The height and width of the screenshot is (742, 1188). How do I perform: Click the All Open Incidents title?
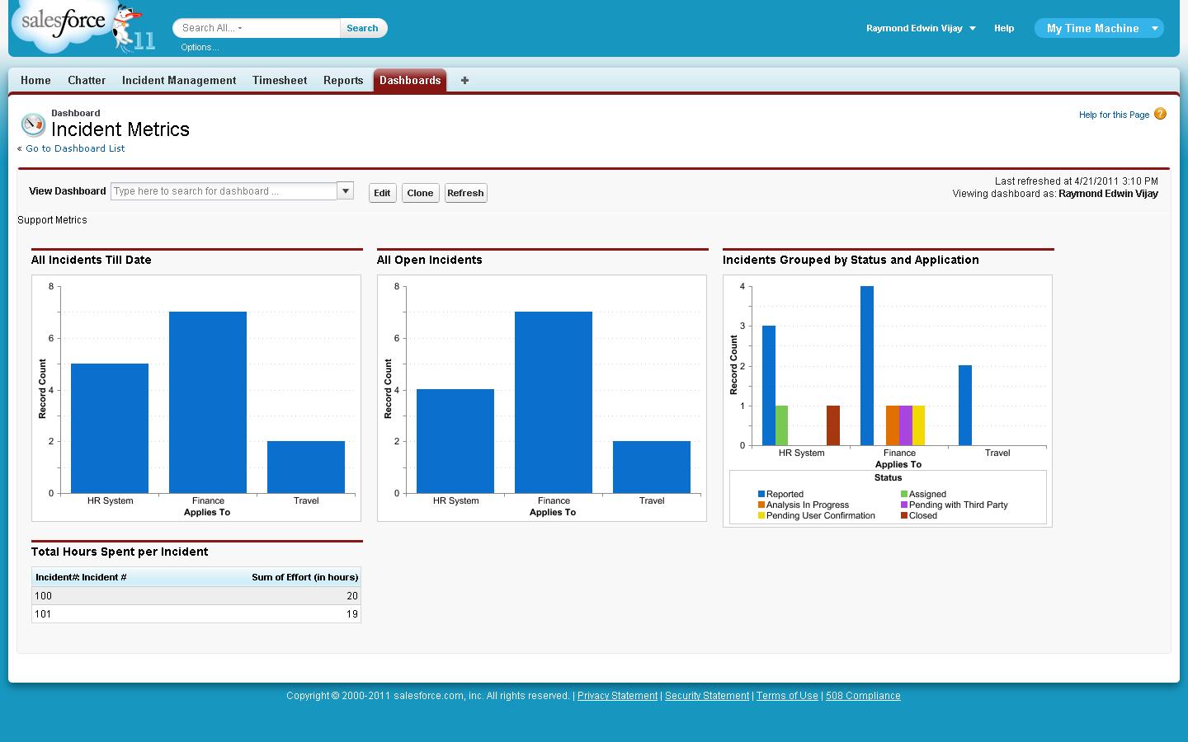[x=430, y=260]
